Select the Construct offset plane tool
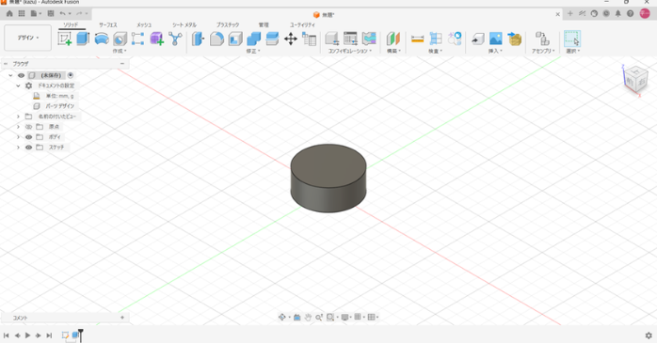657x343 pixels. point(393,39)
